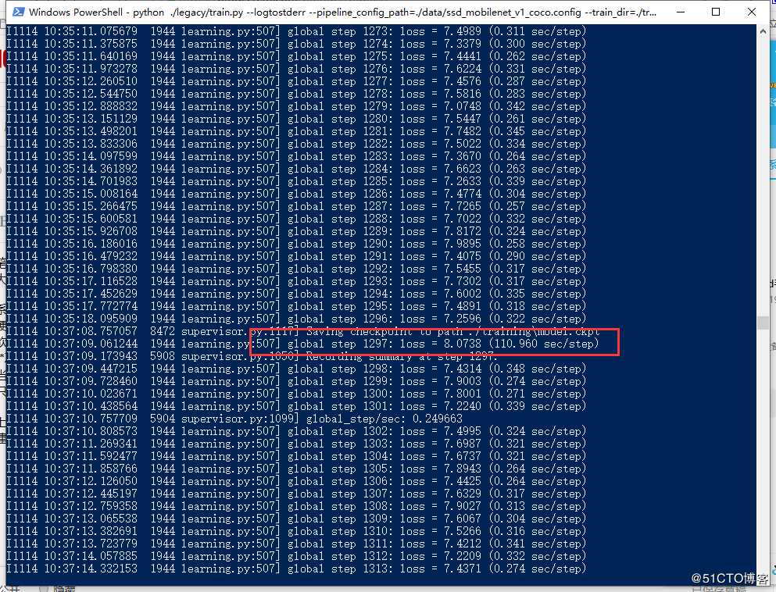Viewport: 776px width, 592px height.
Task: Minimize the PowerShell window
Action: pyautogui.click(x=681, y=12)
